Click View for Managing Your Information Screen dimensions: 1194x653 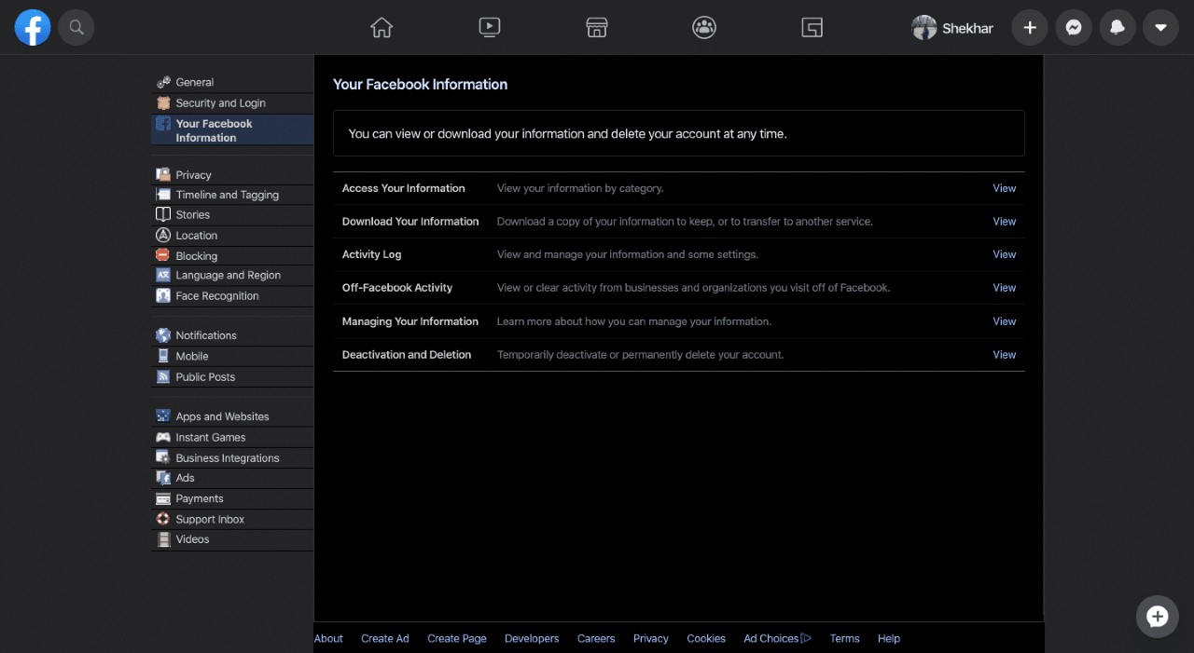pos(1004,321)
